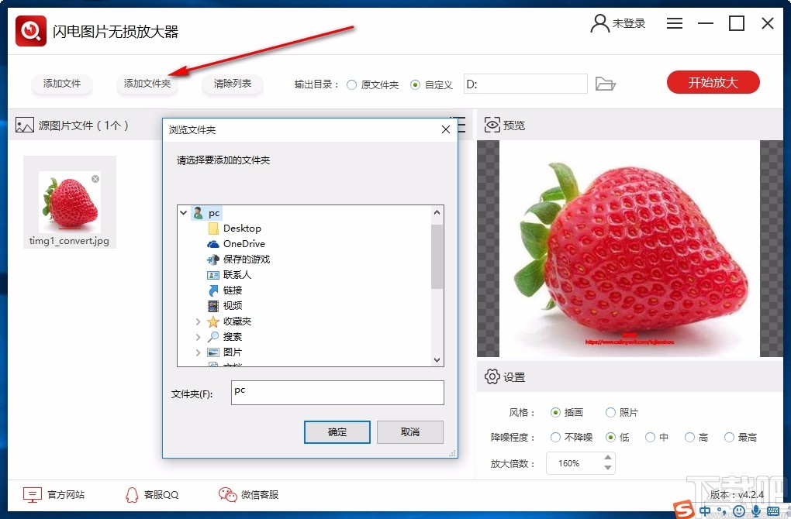Open the not-logged-in user account icon
The width and height of the screenshot is (791, 519).
click(x=599, y=23)
